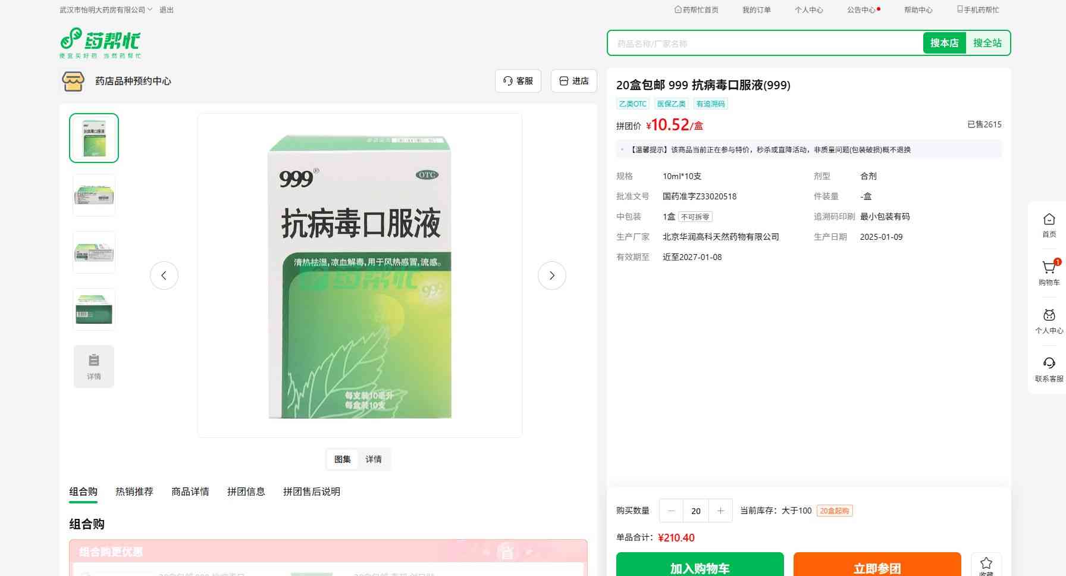Select the second product thumbnail image

pyautogui.click(x=94, y=195)
